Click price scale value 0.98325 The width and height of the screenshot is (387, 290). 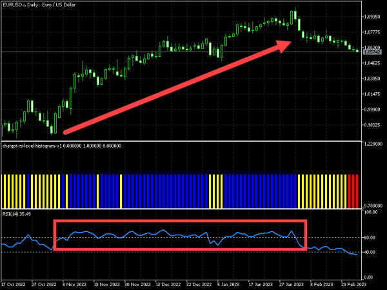pos(372,125)
